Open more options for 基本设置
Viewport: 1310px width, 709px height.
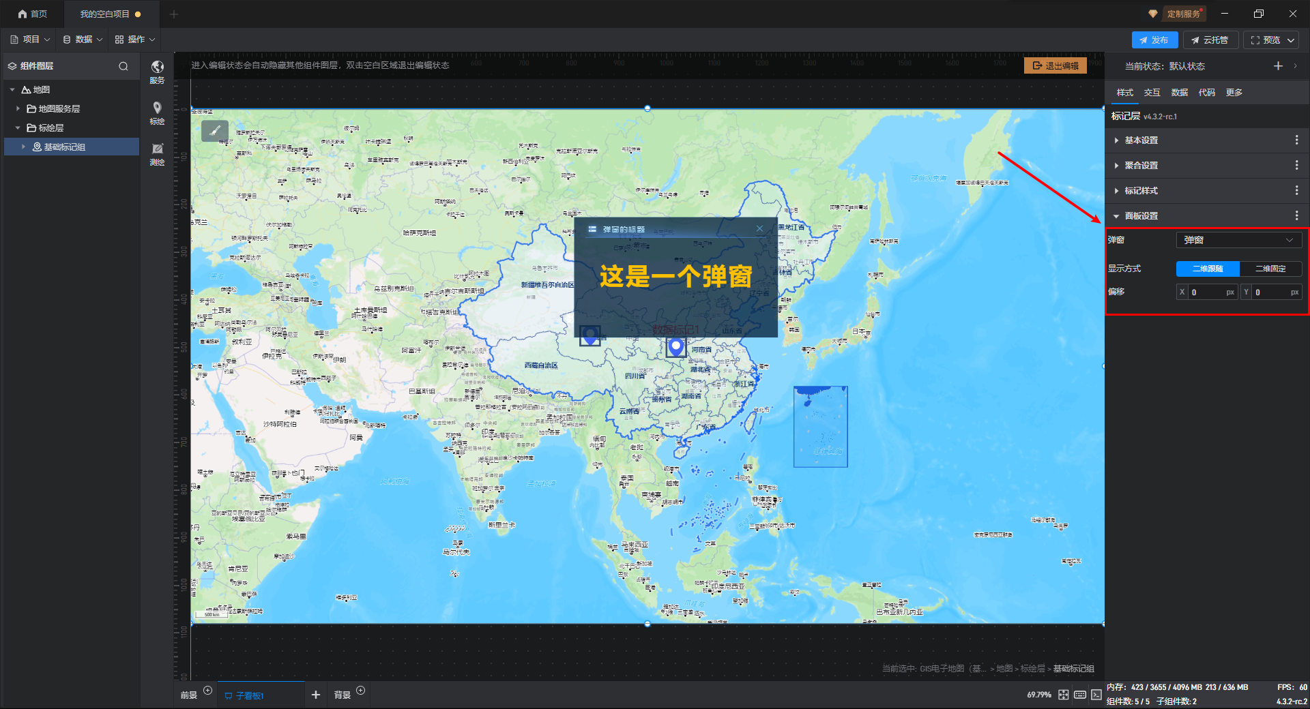(1296, 140)
